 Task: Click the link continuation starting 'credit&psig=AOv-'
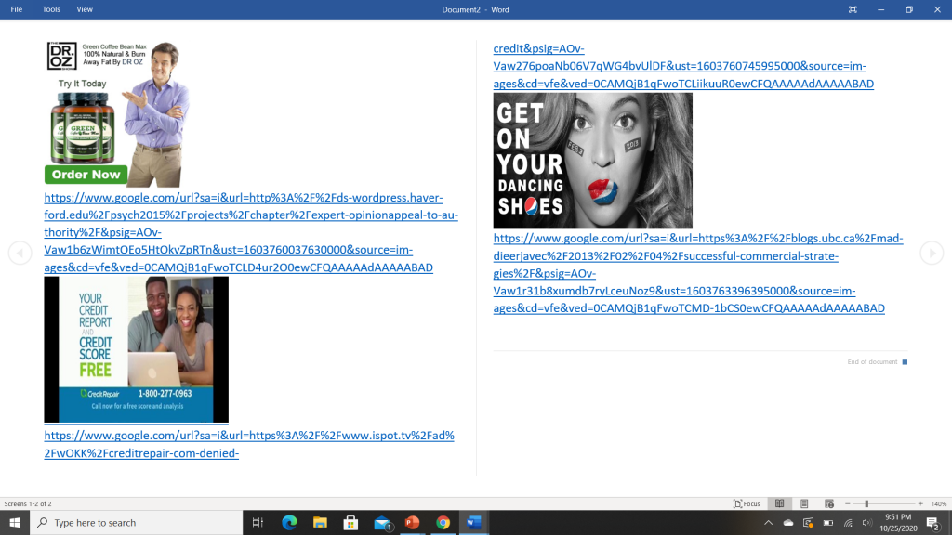(683, 66)
